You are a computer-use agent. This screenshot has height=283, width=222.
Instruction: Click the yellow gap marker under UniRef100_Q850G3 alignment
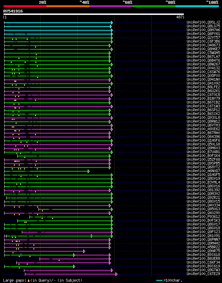tap(42, 211)
